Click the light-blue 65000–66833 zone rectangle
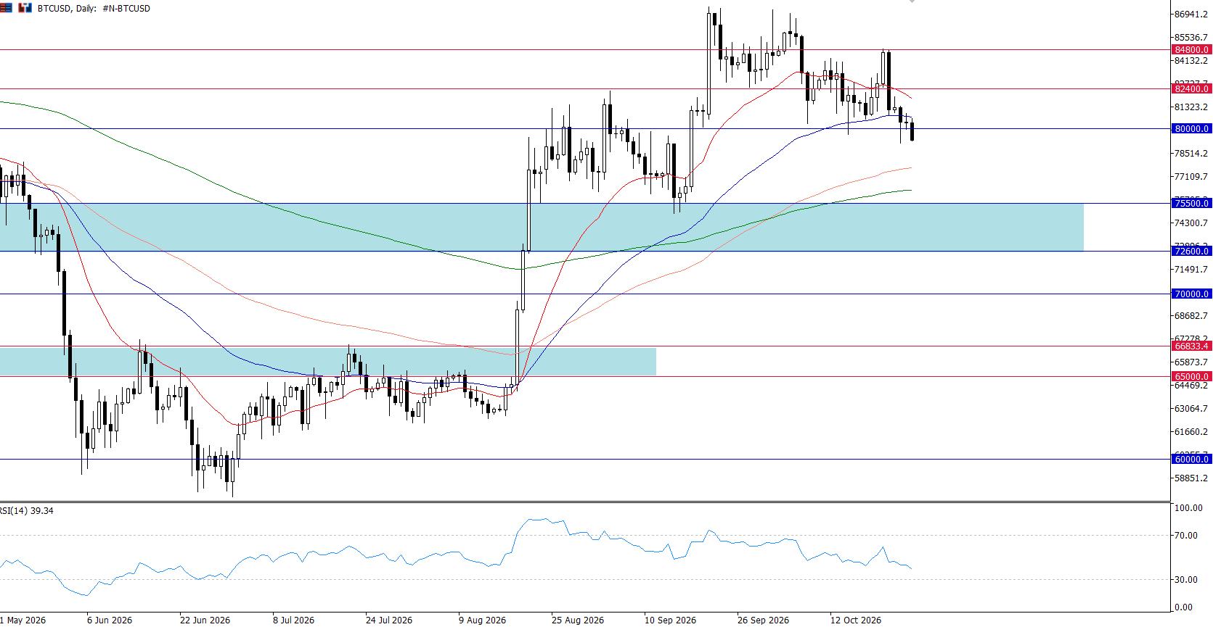Screen dimensions: 1213x627 click(x=328, y=362)
